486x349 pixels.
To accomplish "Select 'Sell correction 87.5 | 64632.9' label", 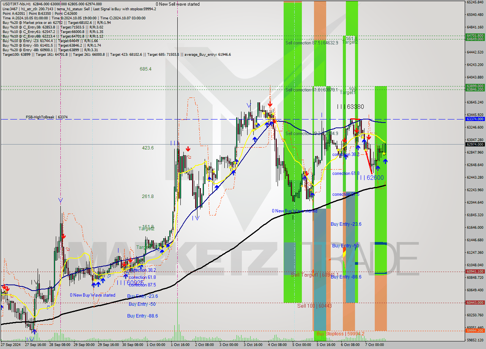I will click(x=312, y=43).
